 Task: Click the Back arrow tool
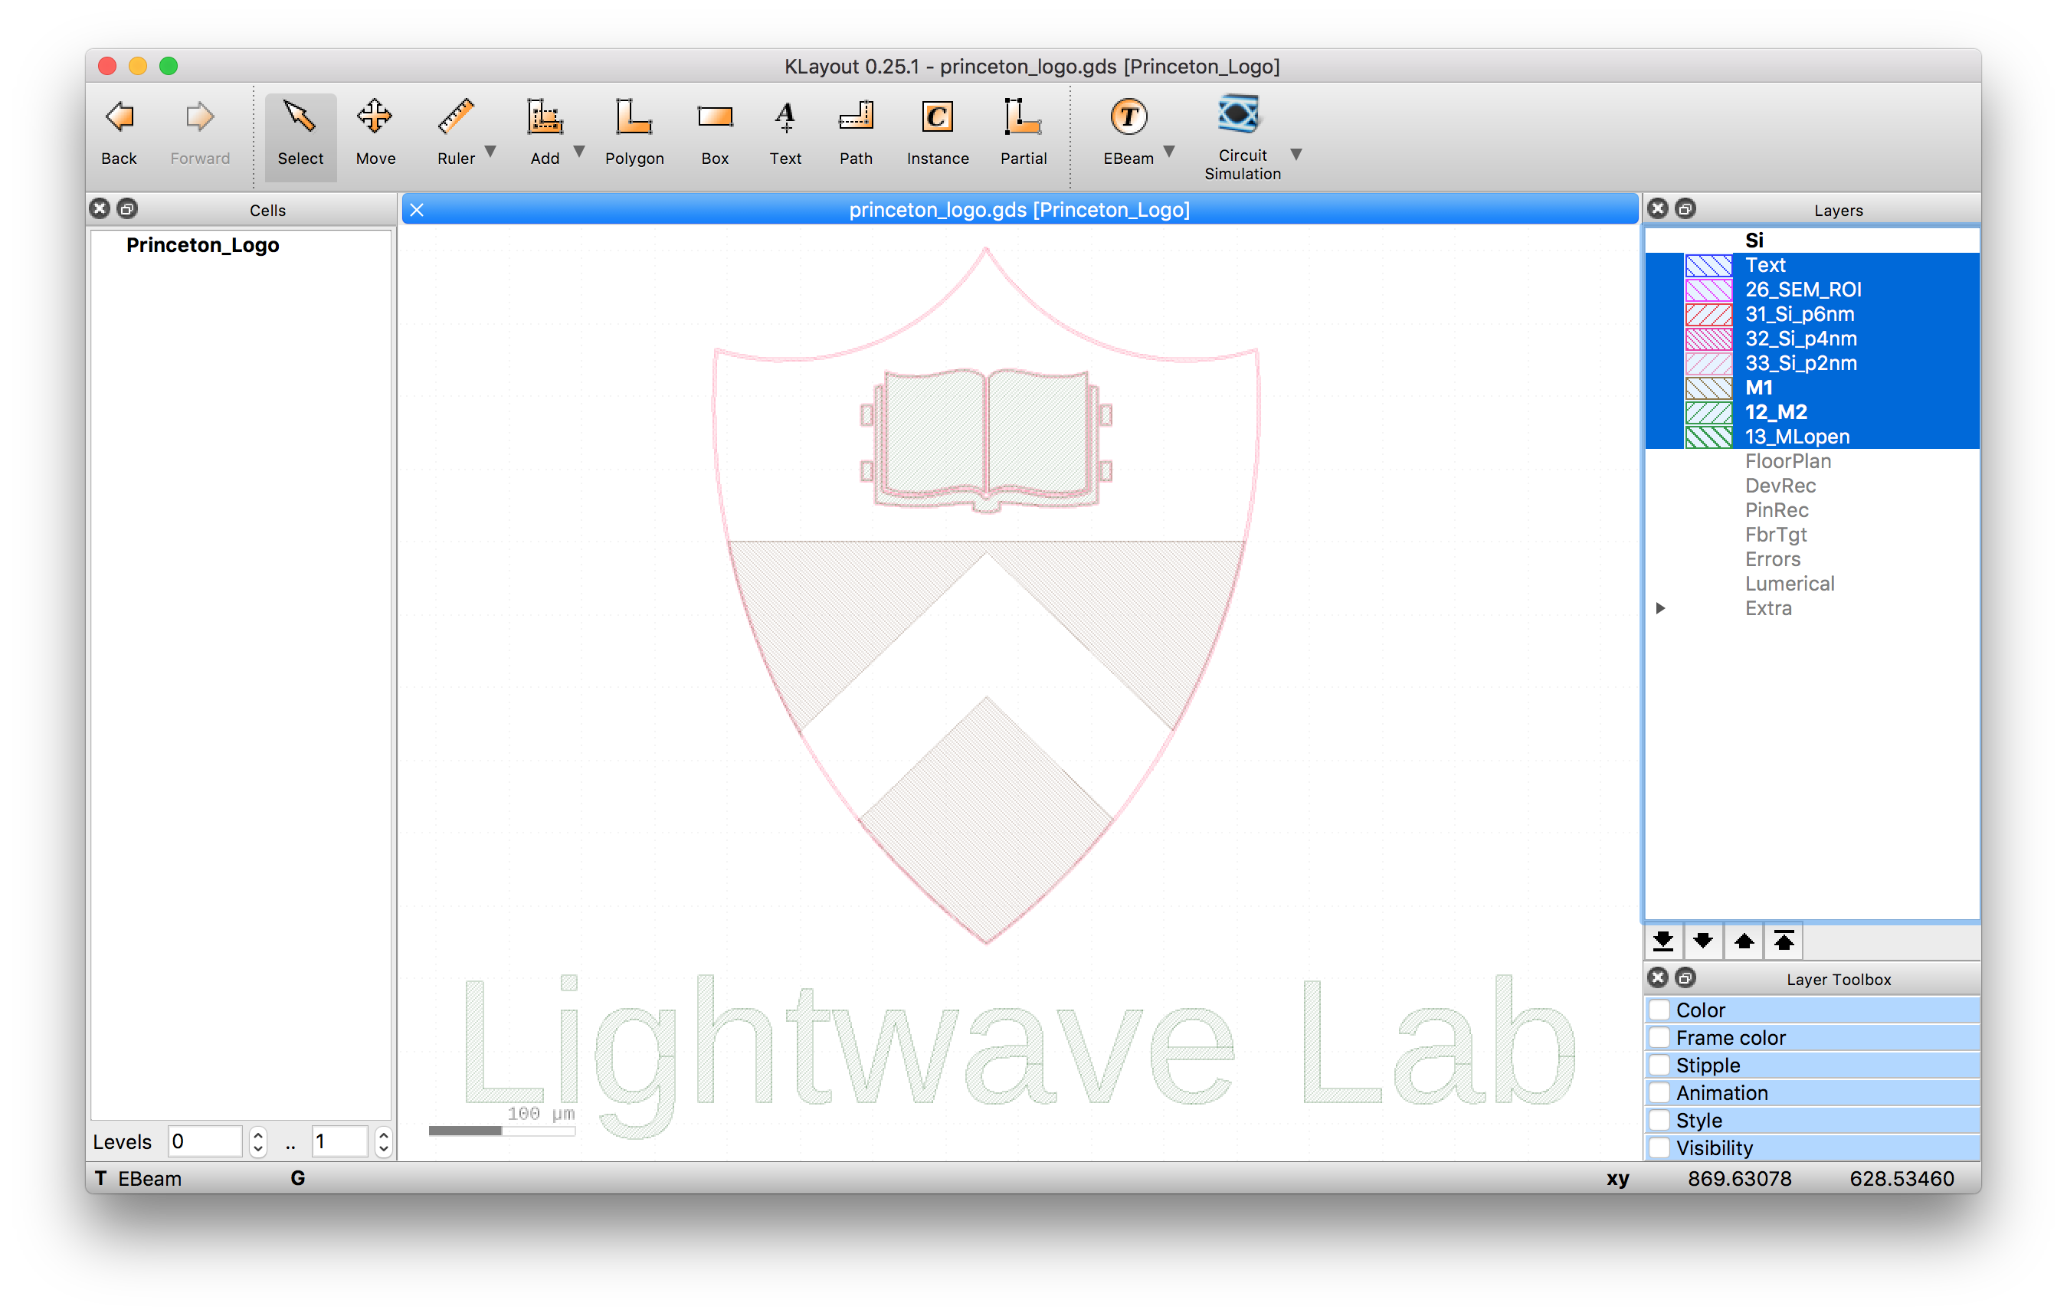click(120, 133)
